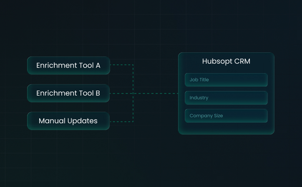
Task: Select the Enrichment Tool A box
Action: (x=68, y=65)
